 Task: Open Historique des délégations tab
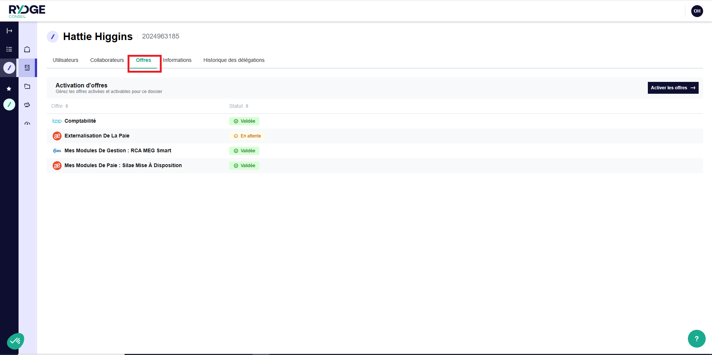(234, 60)
